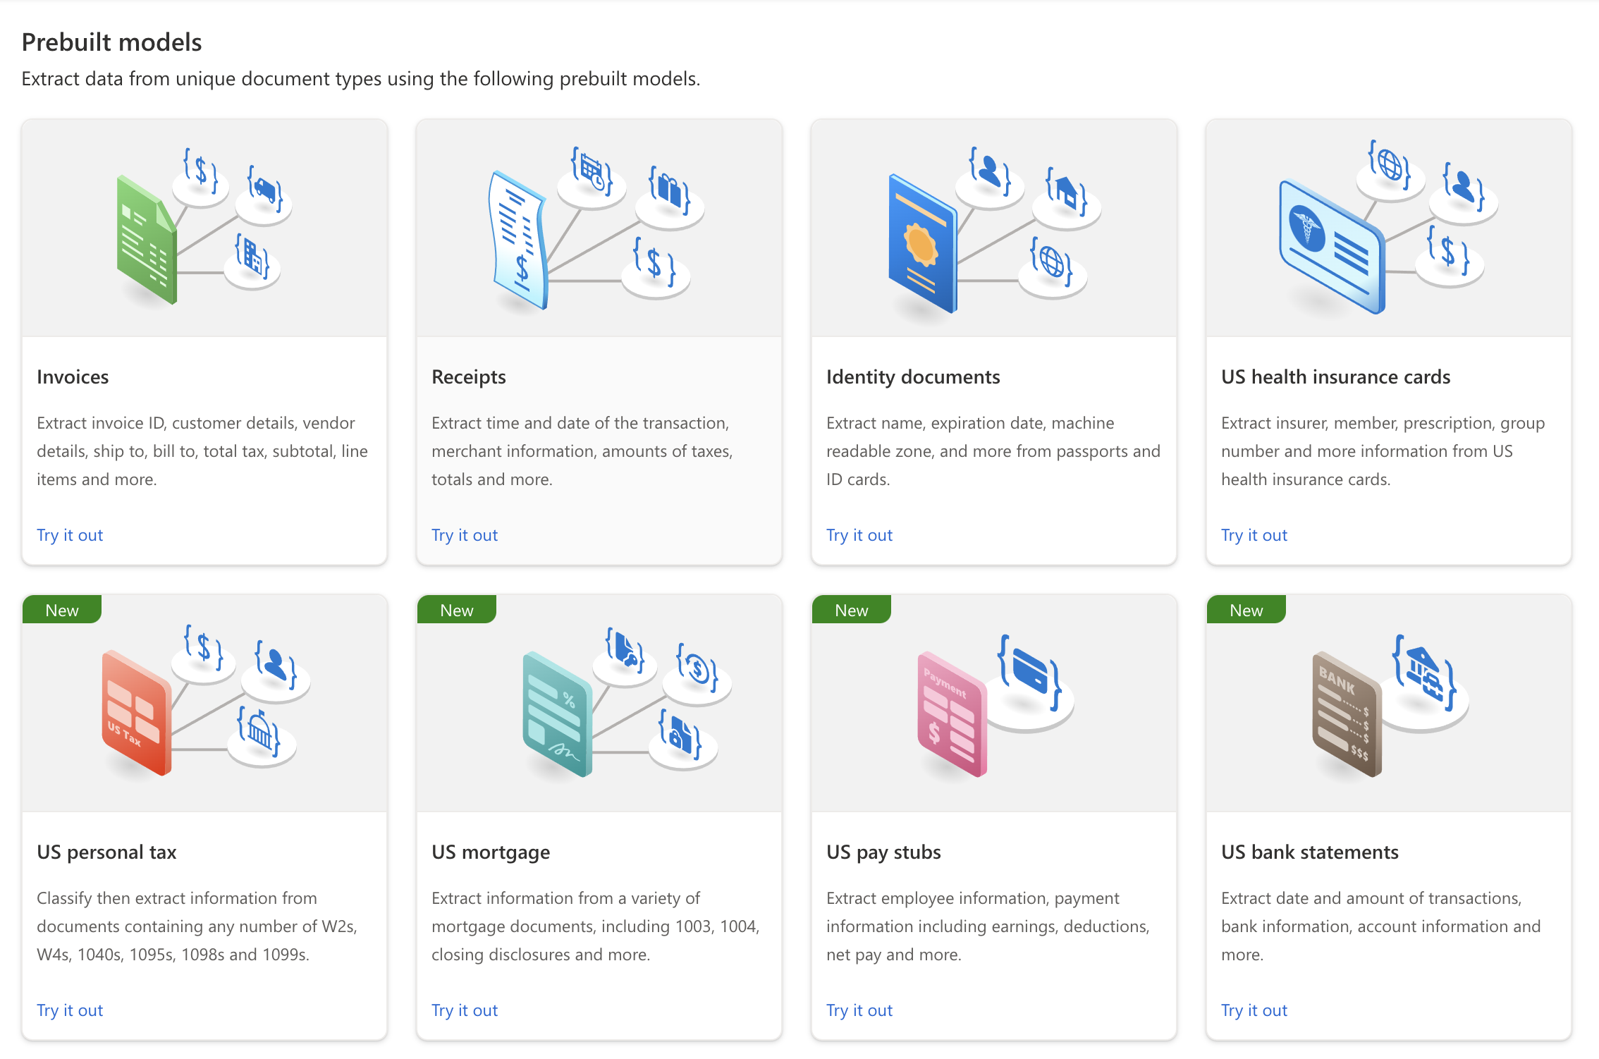The image size is (1599, 1059).
Task: Try out the US bank statements model
Action: point(1254,1010)
